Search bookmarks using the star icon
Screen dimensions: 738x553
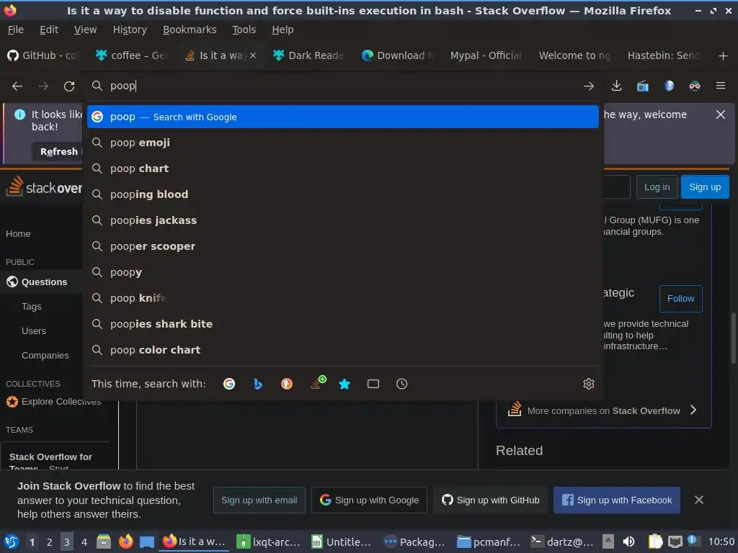344,384
